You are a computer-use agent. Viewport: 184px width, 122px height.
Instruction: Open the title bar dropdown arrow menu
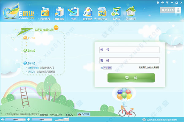coord(167,2)
